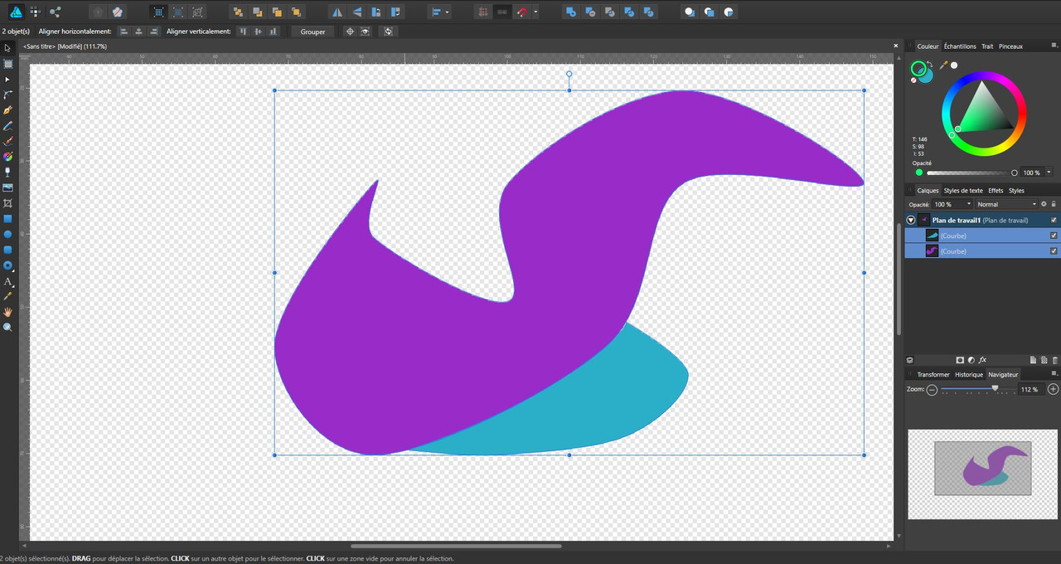
Task: Collapse the Plan de travail1 layer group
Action: click(x=911, y=220)
